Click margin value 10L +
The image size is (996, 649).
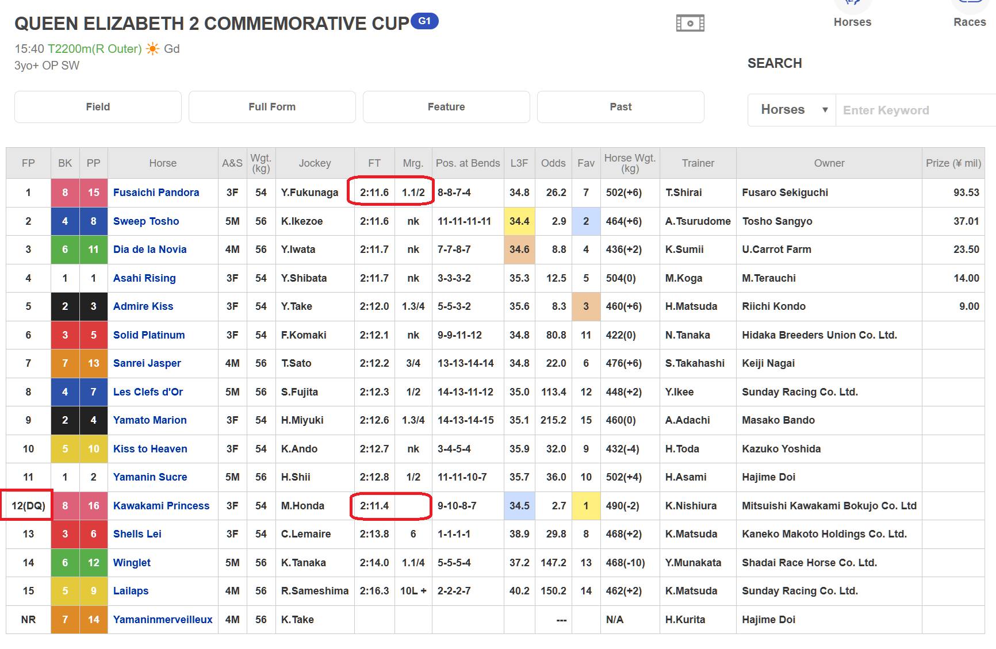click(413, 591)
